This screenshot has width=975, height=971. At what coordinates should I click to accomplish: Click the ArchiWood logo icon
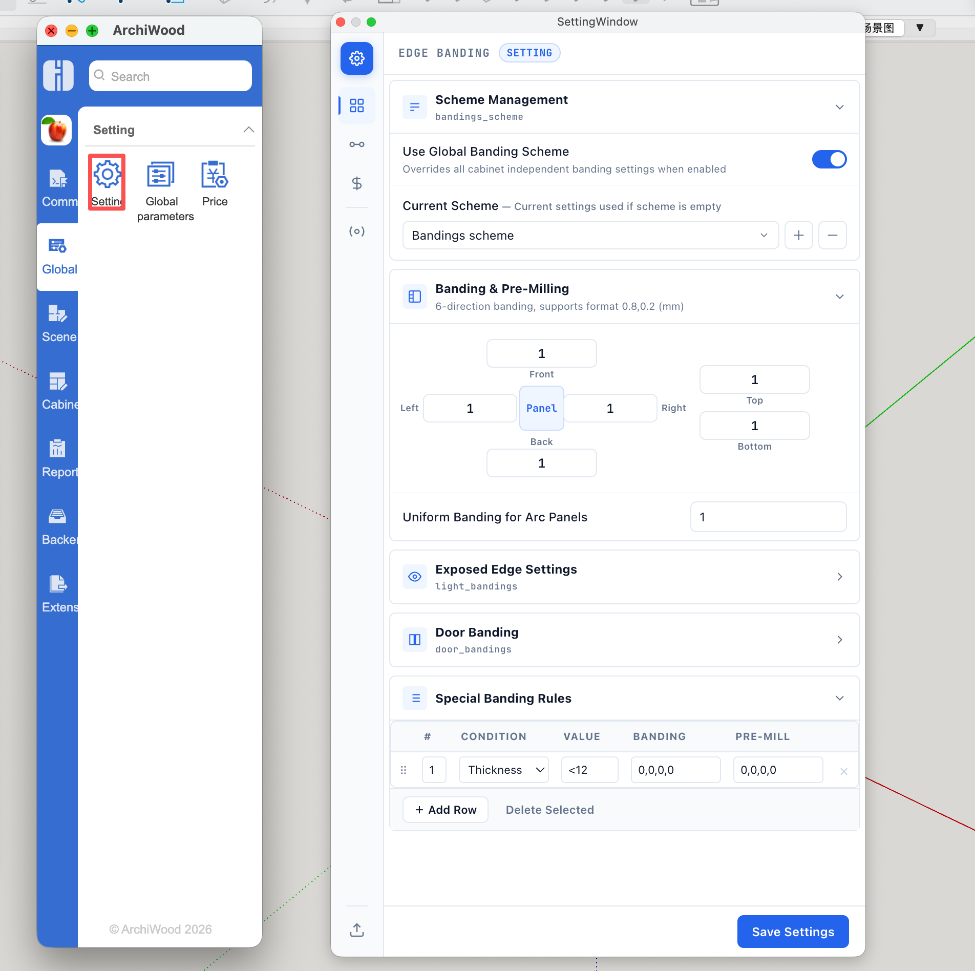pyautogui.click(x=58, y=76)
